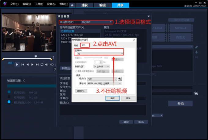Jump to the end of the preview

37,64
